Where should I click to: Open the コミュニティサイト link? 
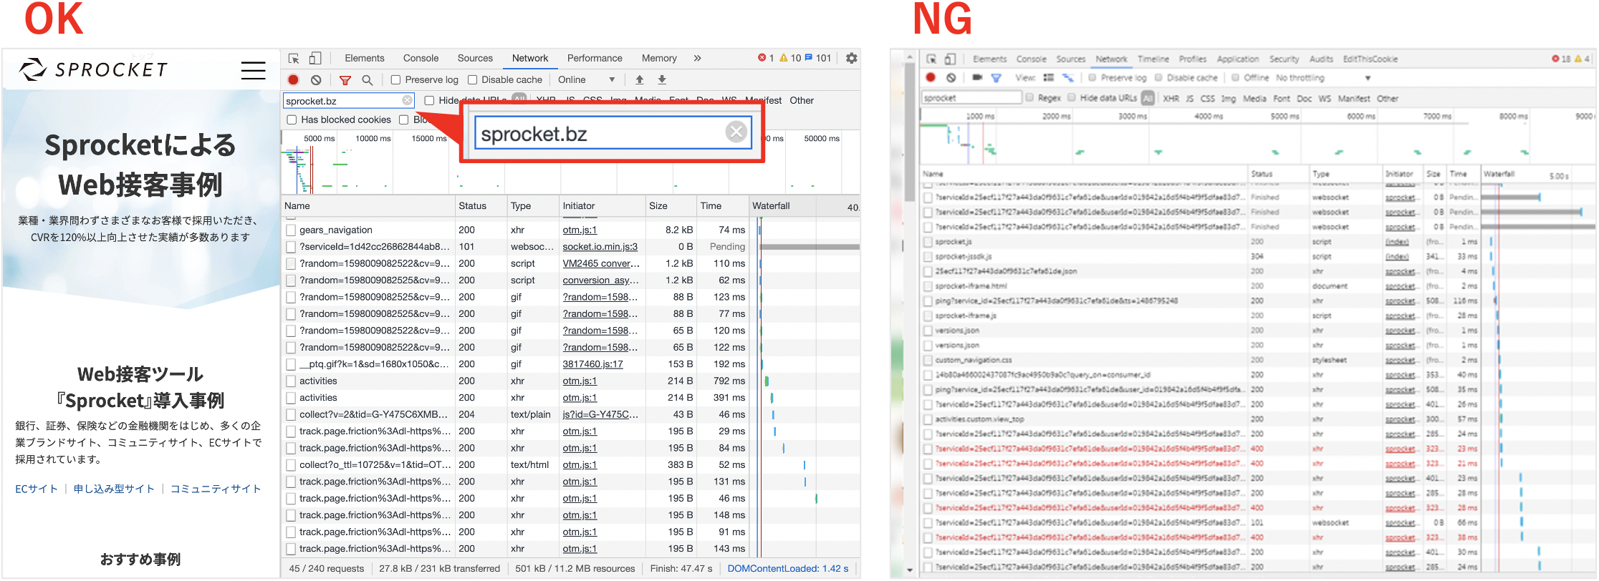coord(216,489)
